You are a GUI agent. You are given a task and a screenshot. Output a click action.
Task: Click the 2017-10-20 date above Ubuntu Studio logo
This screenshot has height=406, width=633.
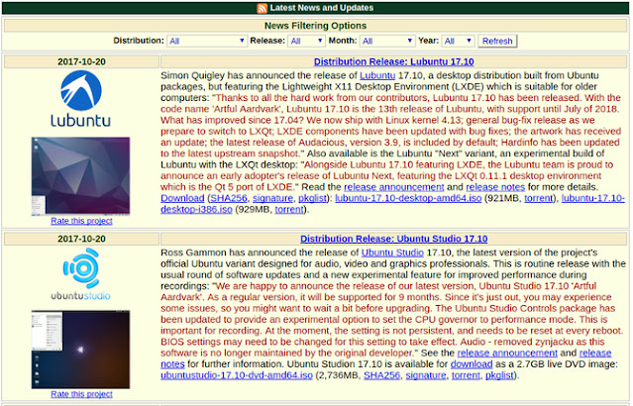tap(81, 239)
